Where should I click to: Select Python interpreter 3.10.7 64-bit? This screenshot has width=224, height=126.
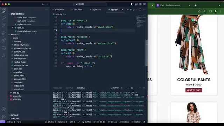point(99,122)
